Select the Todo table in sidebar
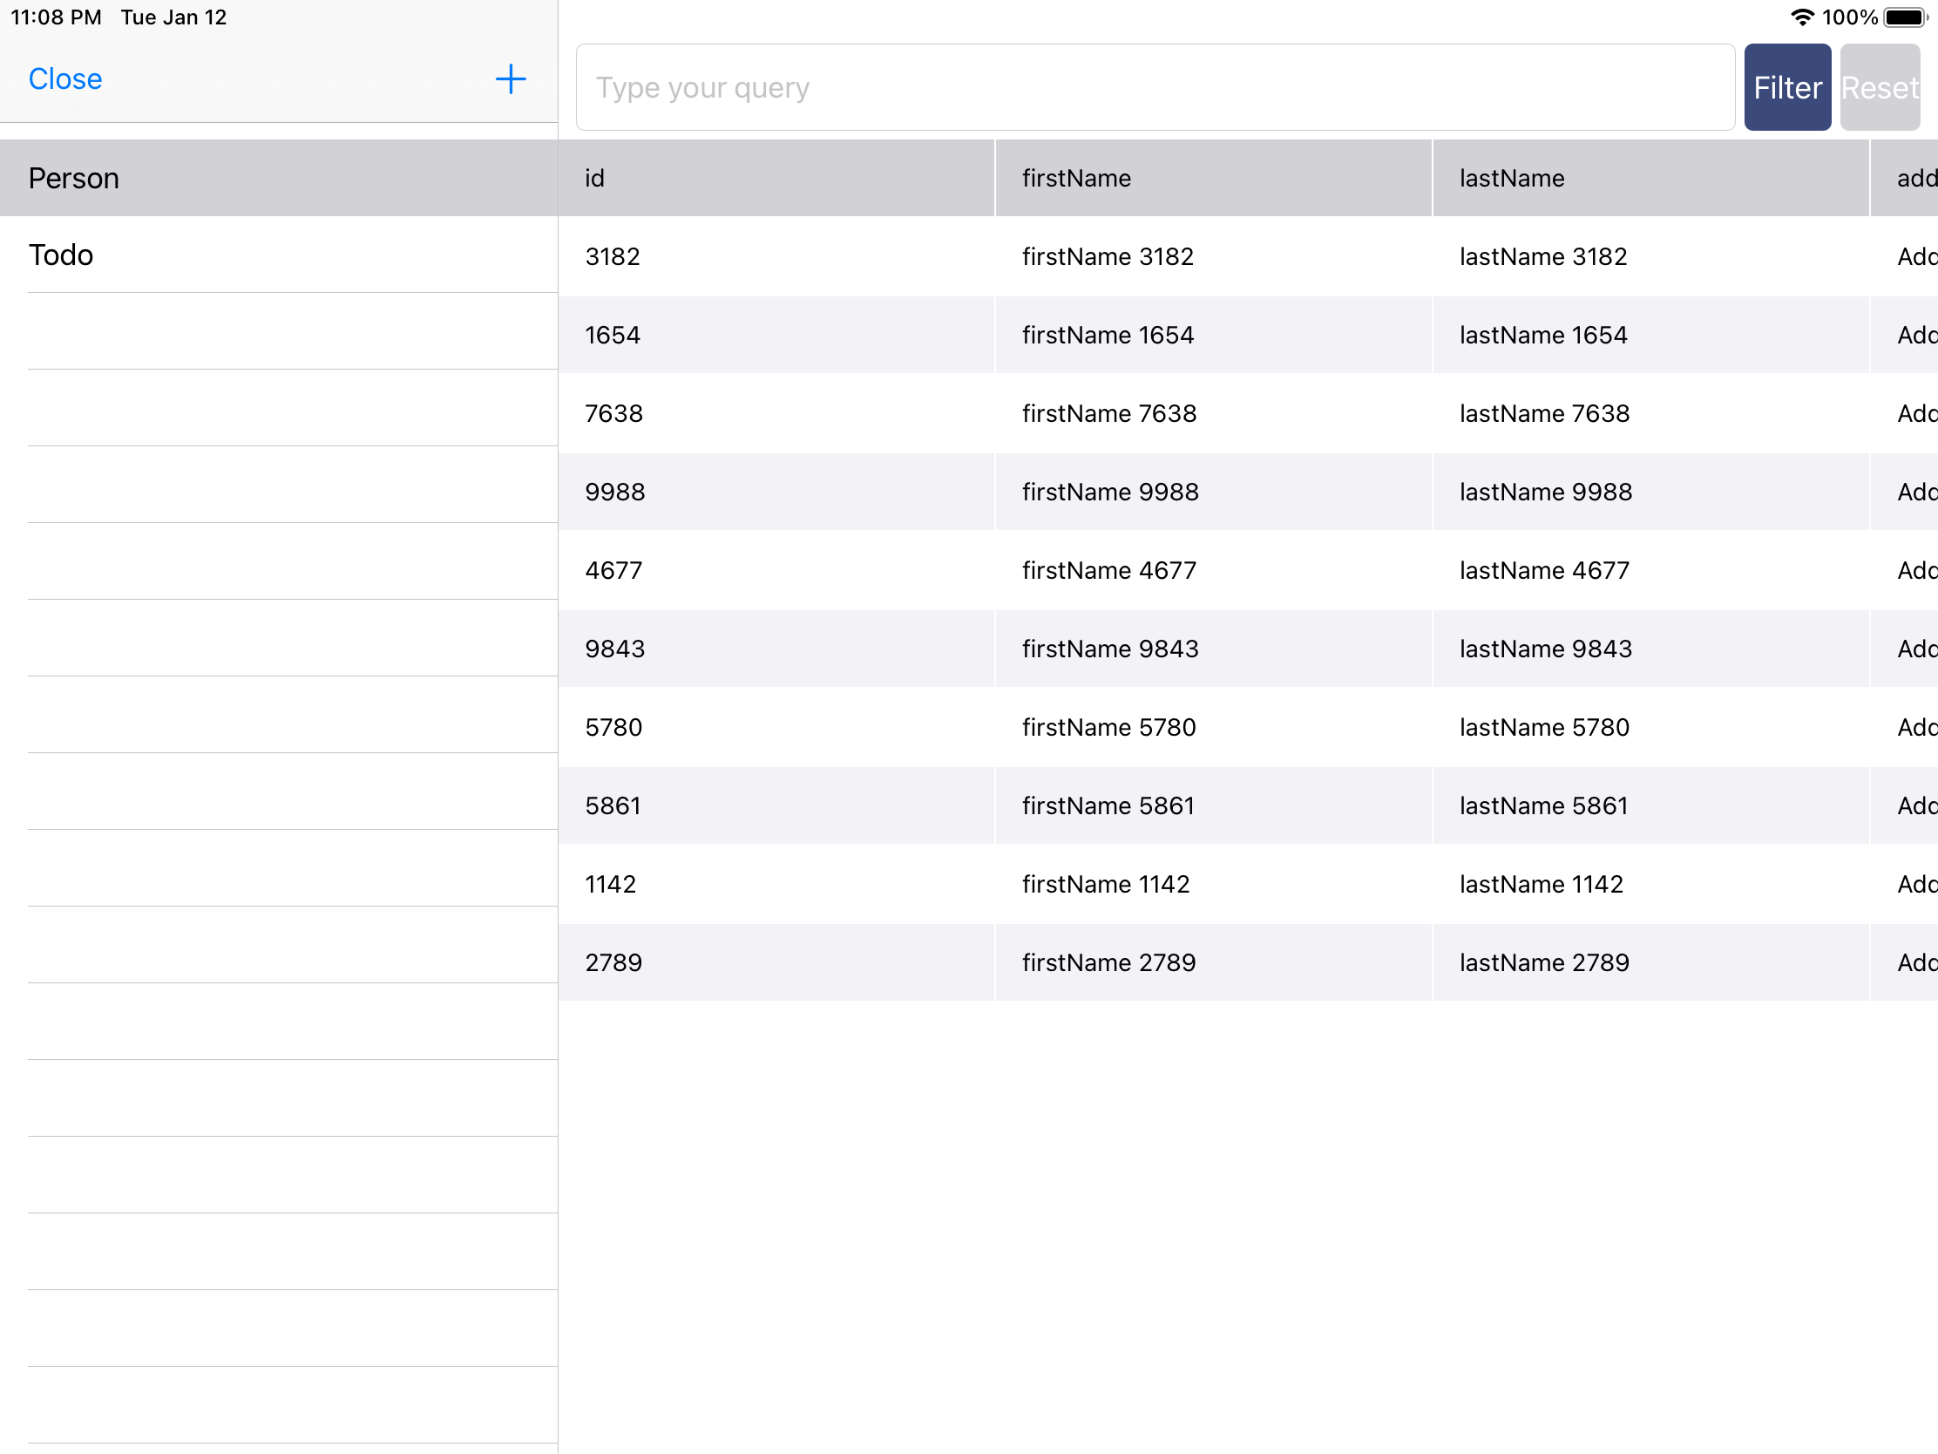Image resolution: width=1938 pixels, height=1454 pixels. pyautogui.click(x=60, y=255)
